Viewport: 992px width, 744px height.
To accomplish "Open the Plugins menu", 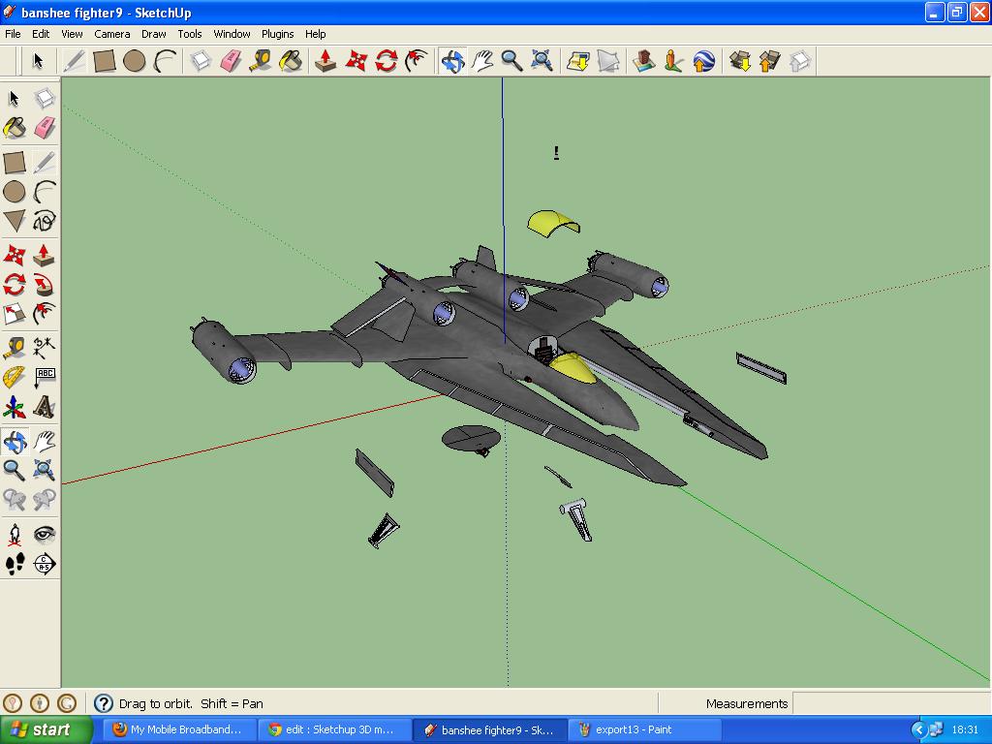I will [x=277, y=34].
